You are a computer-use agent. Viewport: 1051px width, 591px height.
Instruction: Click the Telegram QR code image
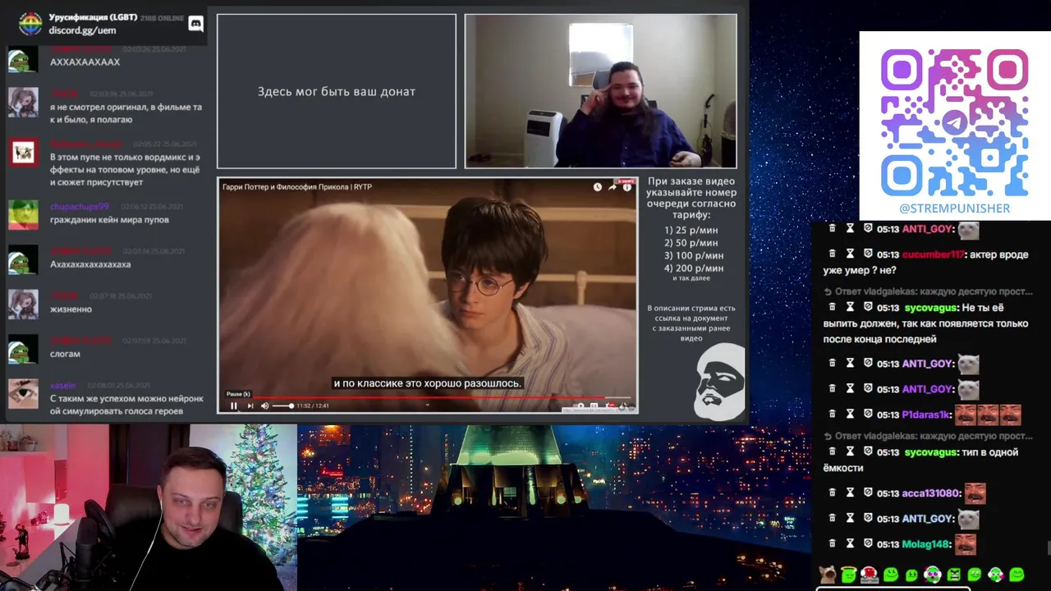955,121
